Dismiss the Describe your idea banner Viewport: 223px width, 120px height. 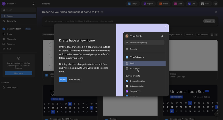pyautogui.click(x=216, y=12)
